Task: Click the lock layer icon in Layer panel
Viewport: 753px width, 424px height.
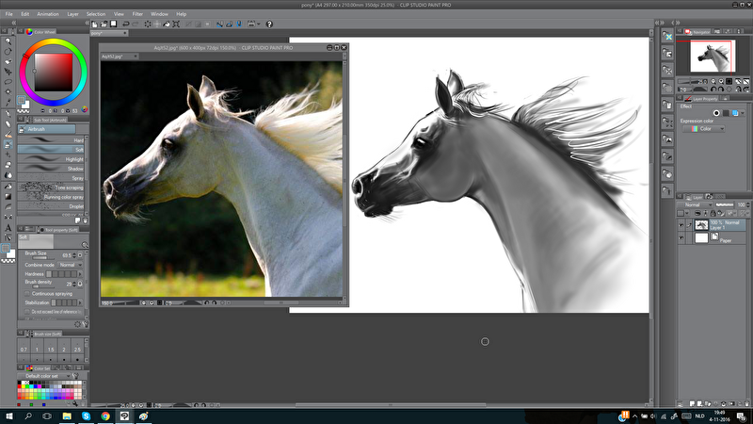Action: coord(713,213)
